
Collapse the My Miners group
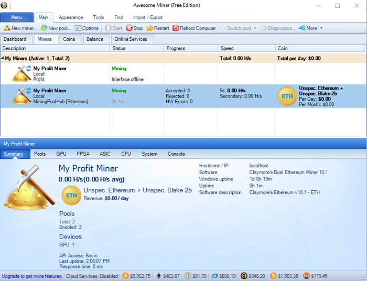point(3,58)
